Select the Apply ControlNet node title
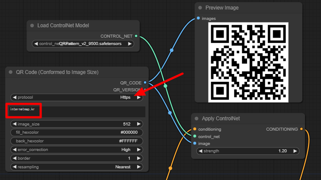This screenshot has width=321, height=180. (x=221, y=119)
